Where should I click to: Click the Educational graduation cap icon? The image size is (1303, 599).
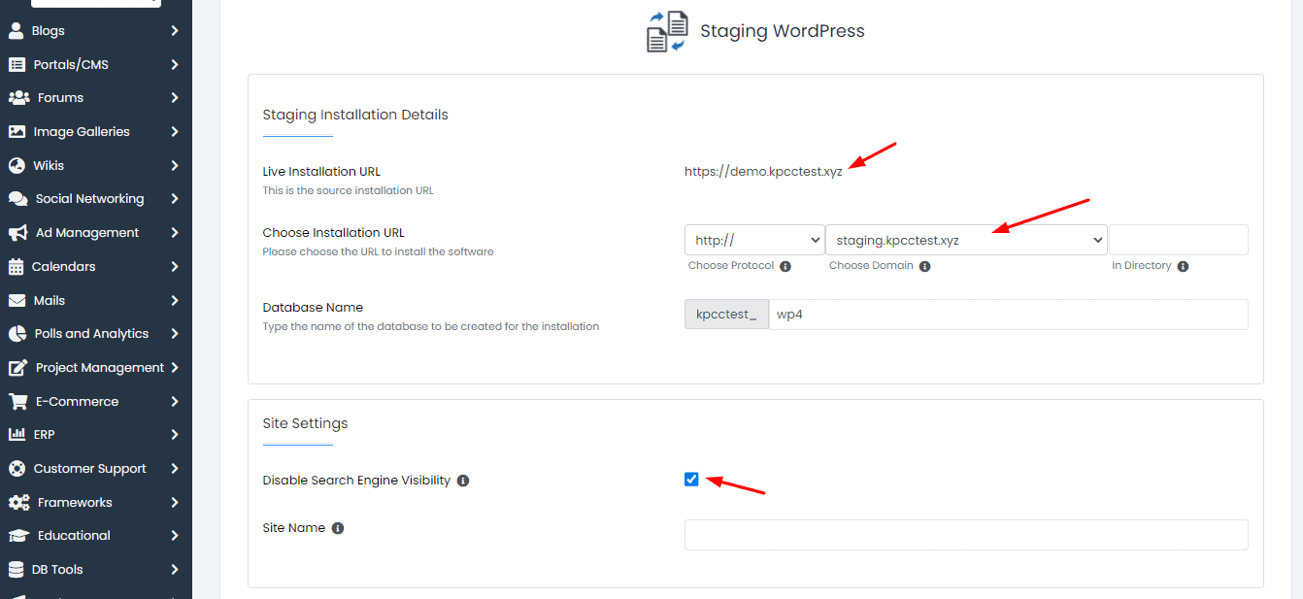[x=17, y=536]
